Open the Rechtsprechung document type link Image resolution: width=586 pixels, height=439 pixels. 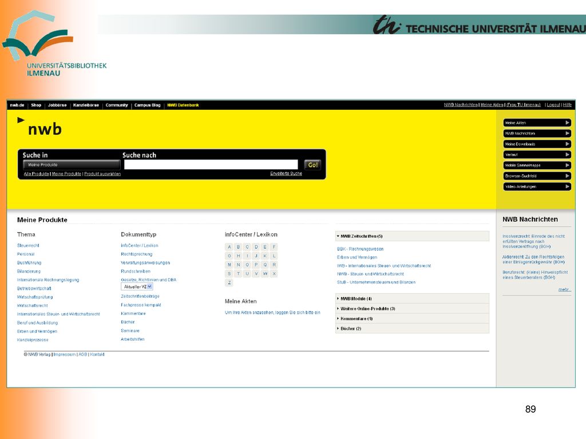coord(137,254)
